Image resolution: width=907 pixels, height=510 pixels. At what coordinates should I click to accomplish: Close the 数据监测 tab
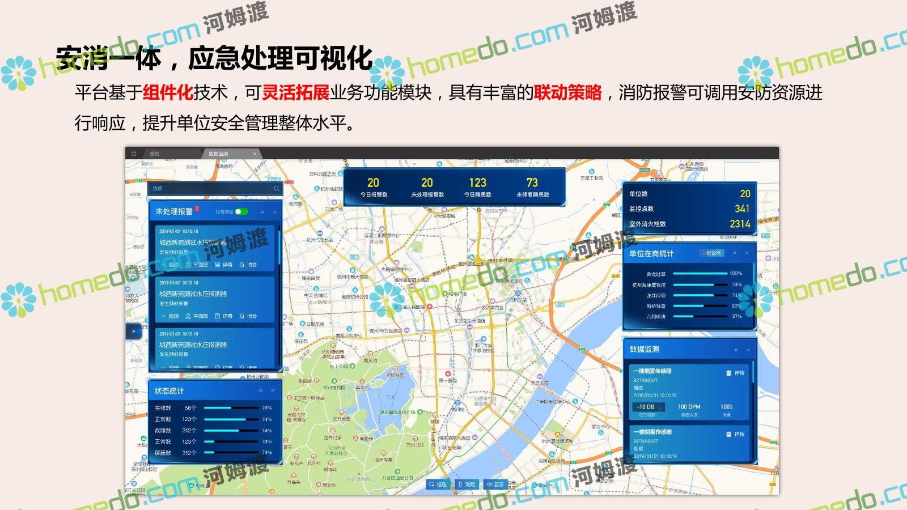(255, 154)
